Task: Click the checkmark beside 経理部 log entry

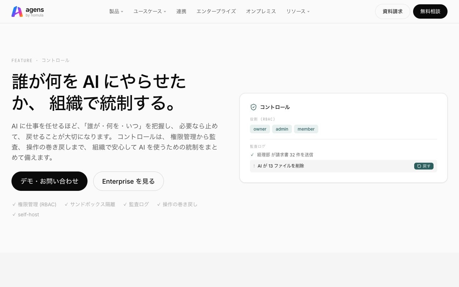Action: [x=252, y=155]
